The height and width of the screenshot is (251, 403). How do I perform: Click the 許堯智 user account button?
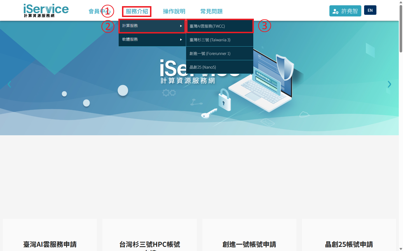[x=345, y=11]
